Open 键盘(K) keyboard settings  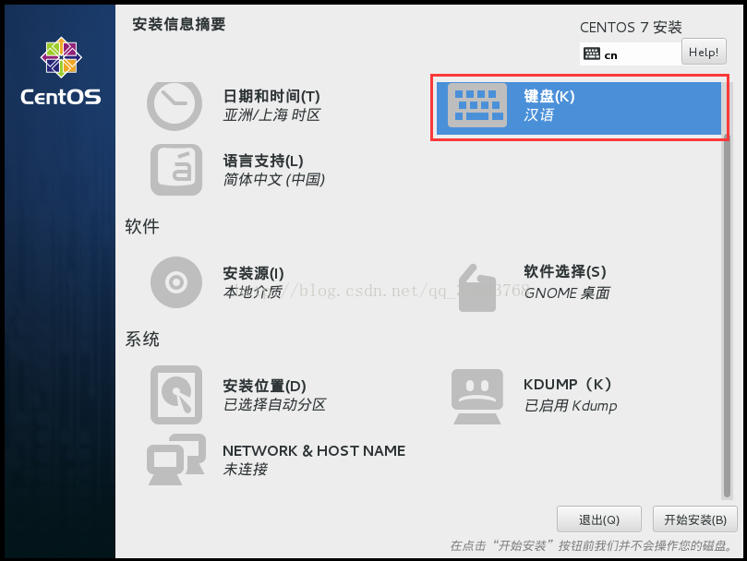click(x=579, y=108)
